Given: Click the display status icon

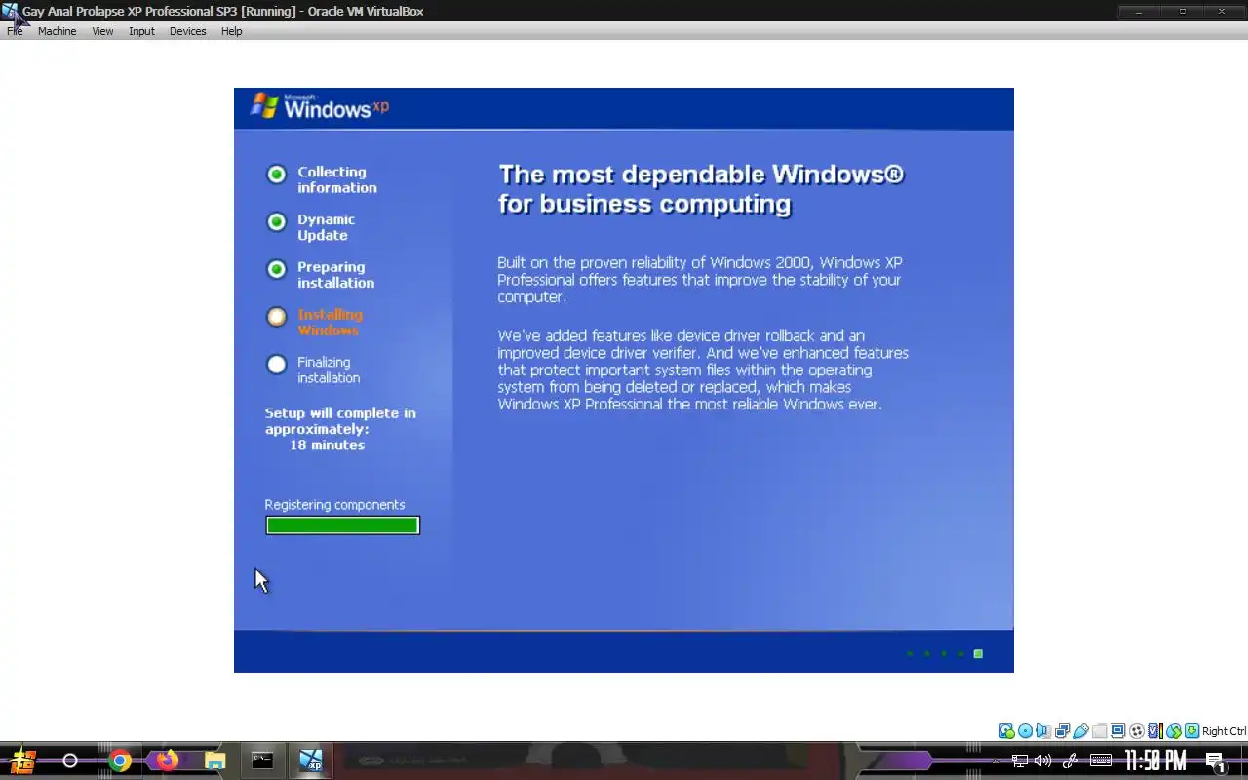Looking at the screenshot, I should (x=1117, y=731).
